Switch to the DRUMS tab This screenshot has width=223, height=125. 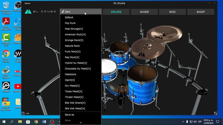click(x=116, y=12)
